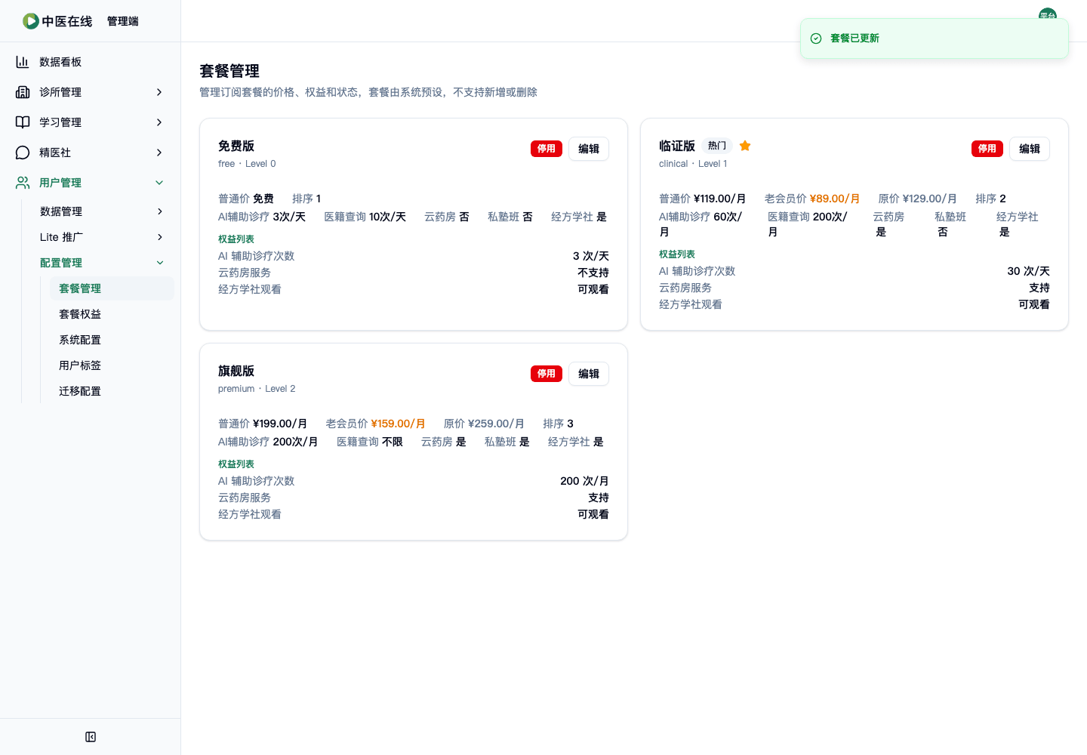Click 权益列表 heading in 免费版 card

click(x=236, y=239)
